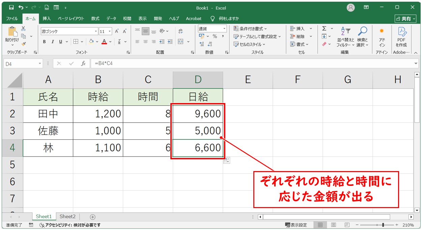This screenshot has height=230, width=422.
Task: Click the orientation (angled text) icon
Action: (162, 31)
